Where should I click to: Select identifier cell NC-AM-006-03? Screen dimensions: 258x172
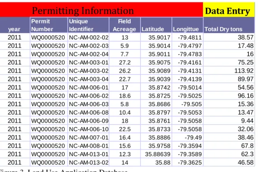(x=88, y=104)
